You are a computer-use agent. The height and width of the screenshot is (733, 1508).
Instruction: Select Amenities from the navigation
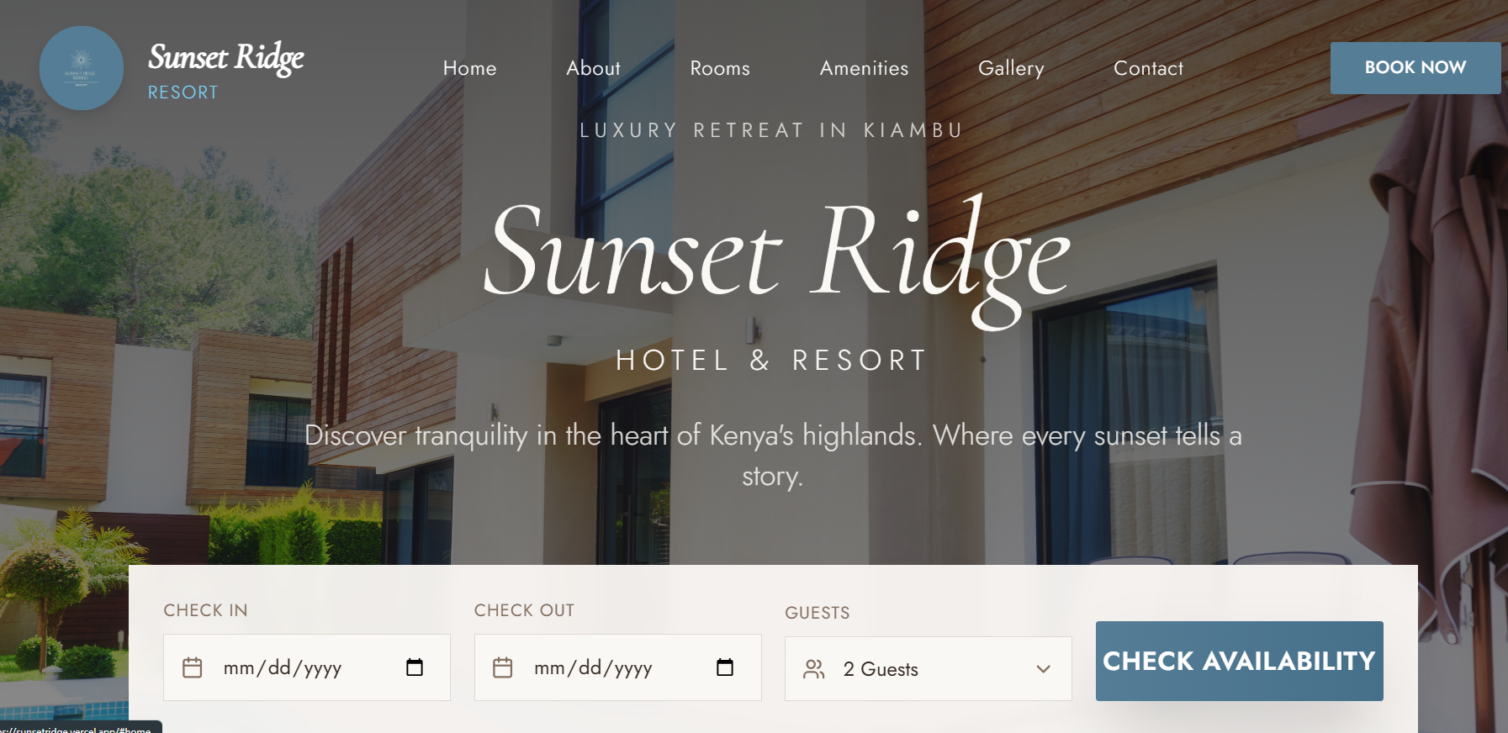865,68
